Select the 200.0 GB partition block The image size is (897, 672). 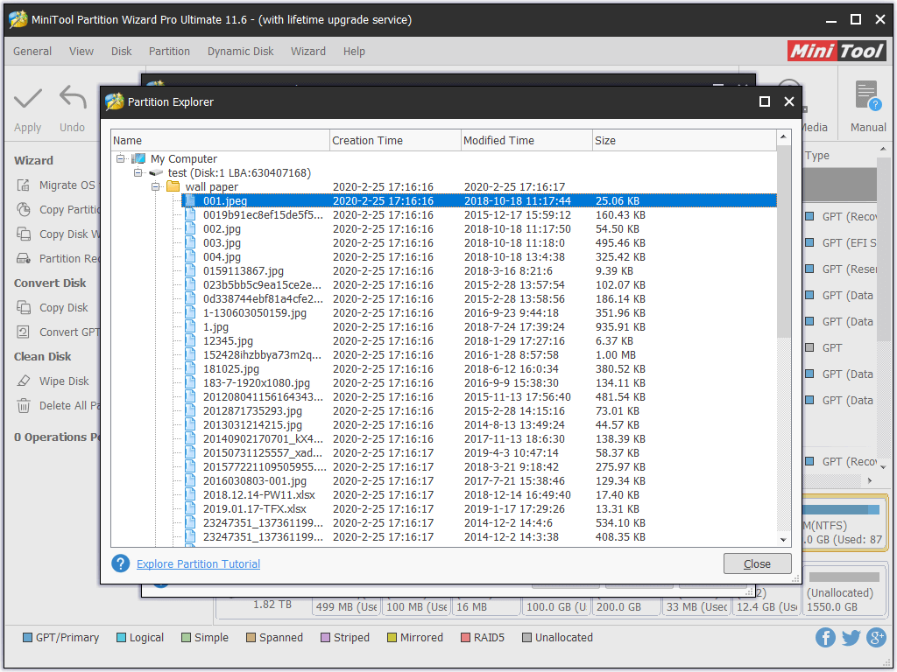626,605
